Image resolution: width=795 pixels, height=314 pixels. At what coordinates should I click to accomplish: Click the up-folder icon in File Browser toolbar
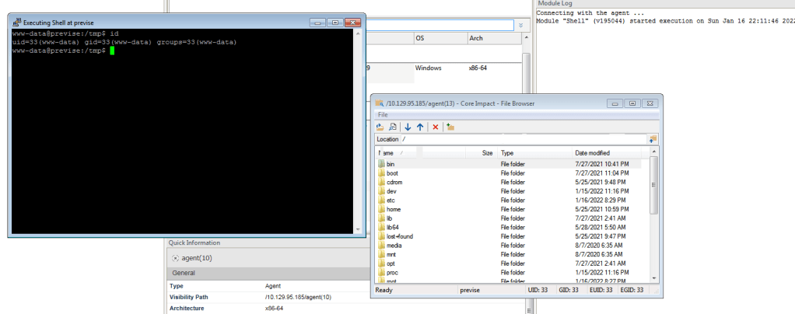[x=380, y=127]
